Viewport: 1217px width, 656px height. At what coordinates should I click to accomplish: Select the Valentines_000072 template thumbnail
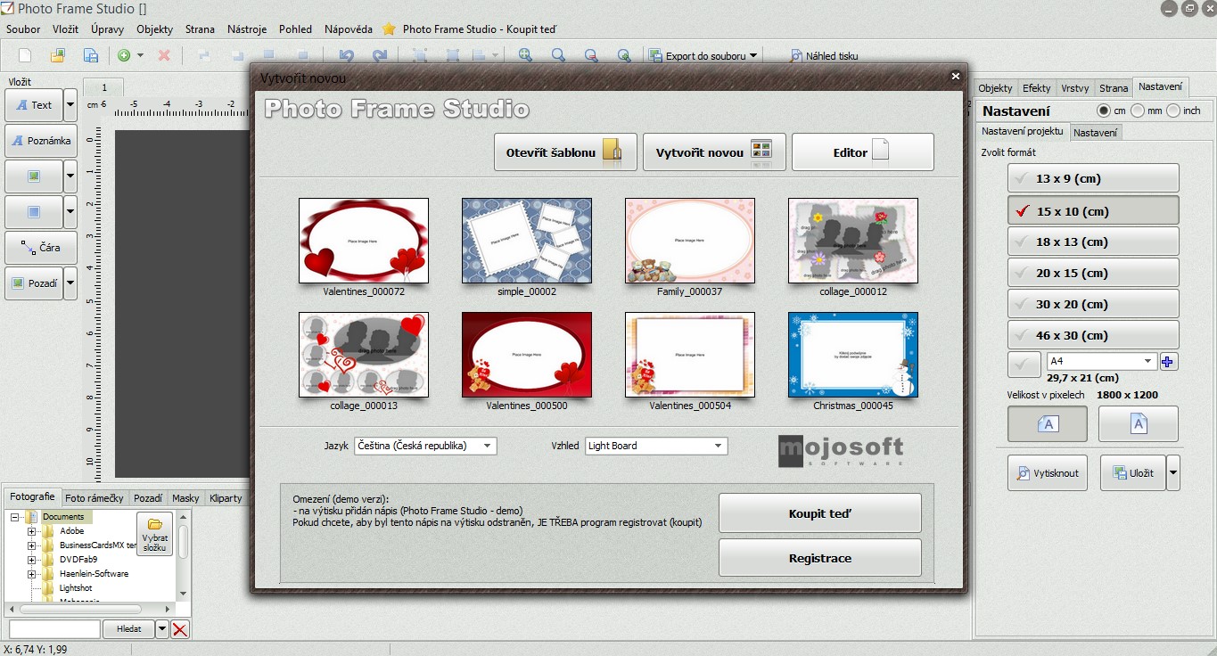tap(364, 241)
